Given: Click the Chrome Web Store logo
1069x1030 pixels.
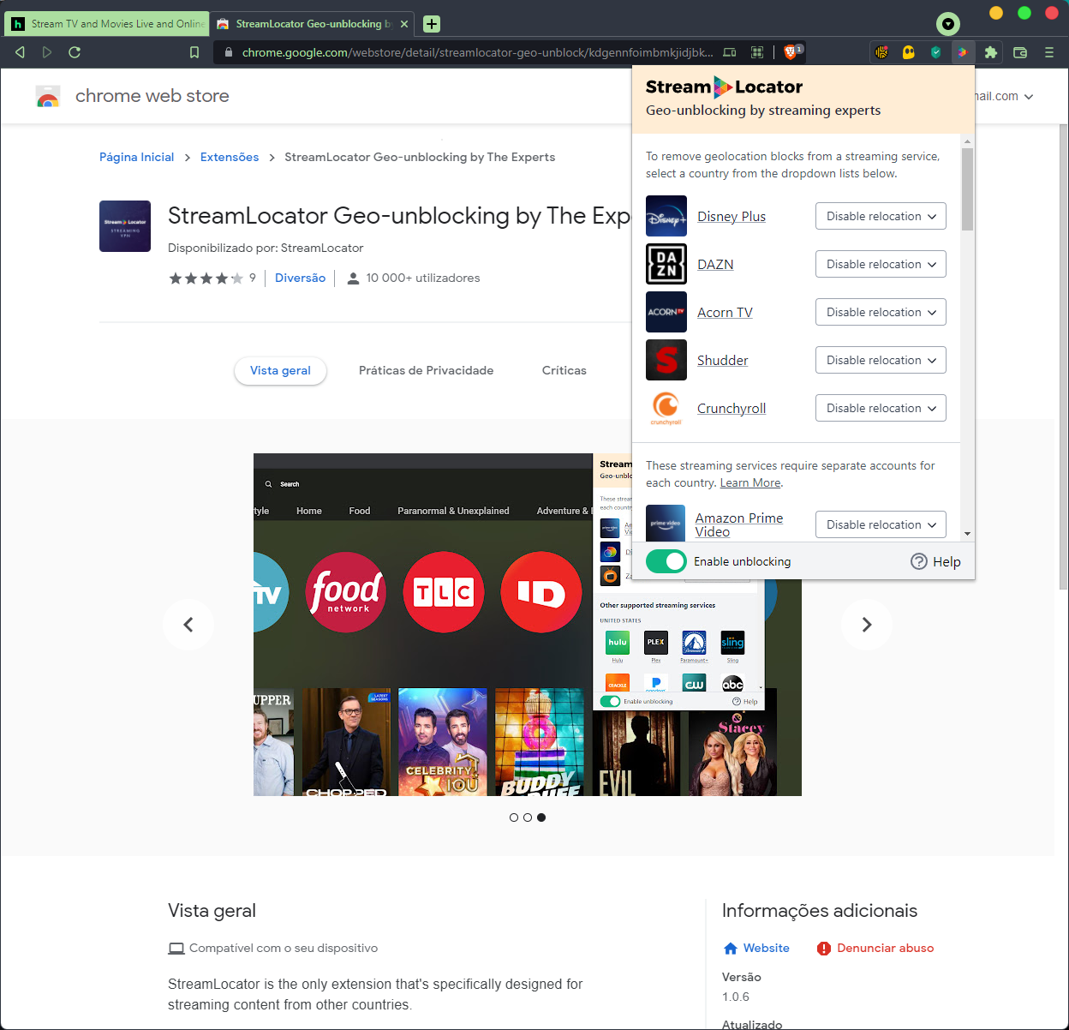Looking at the screenshot, I should pyautogui.click(x=48, y=96).
